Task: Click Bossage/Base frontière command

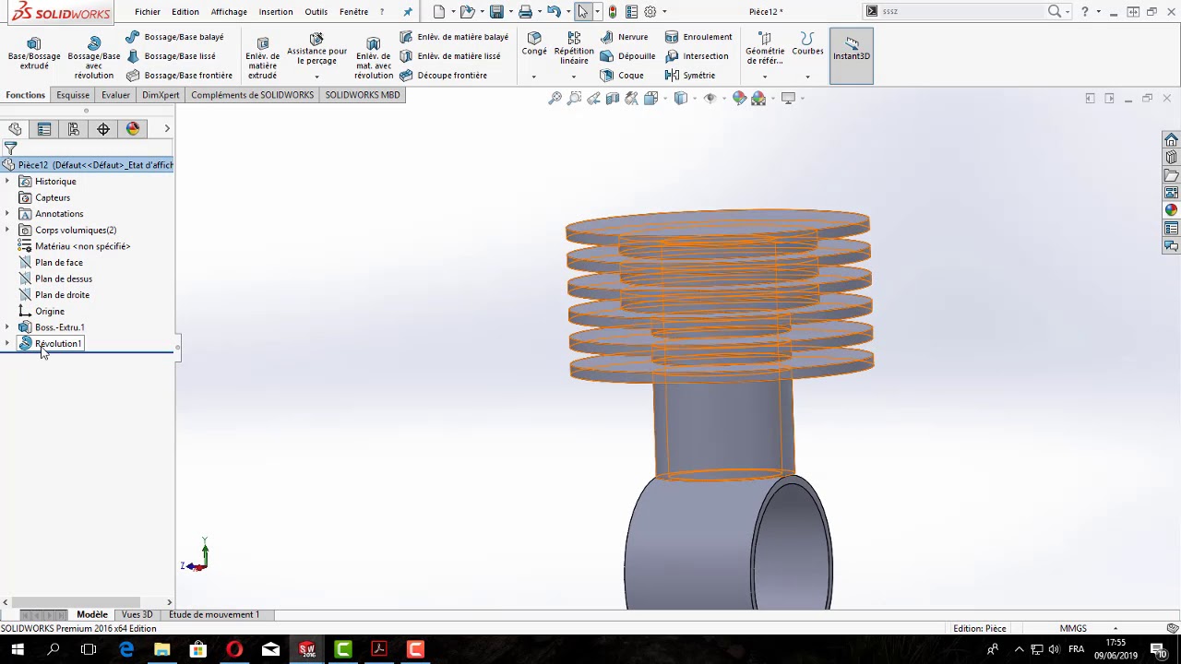Action: 179,76
